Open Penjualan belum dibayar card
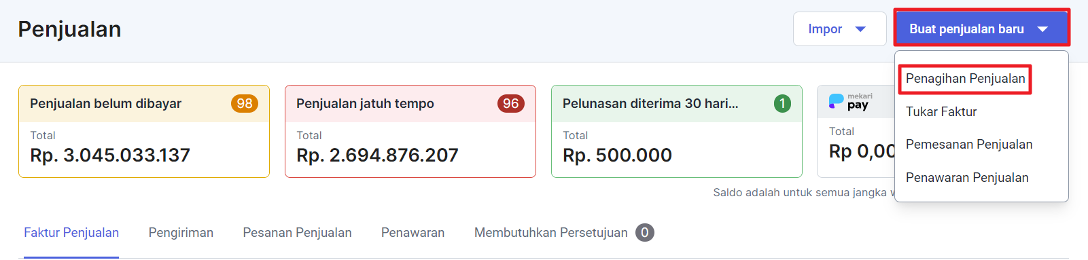Image resolution: width=1088 pixels, height=260 pixels. point(144,132)
